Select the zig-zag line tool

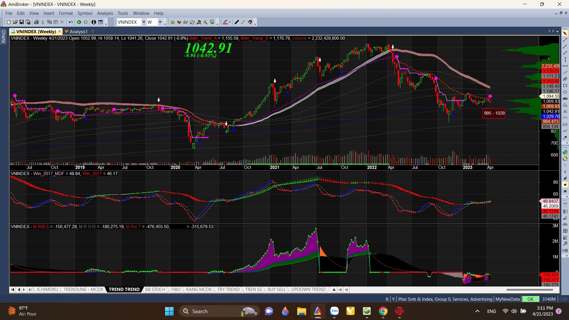pos(565,131)
